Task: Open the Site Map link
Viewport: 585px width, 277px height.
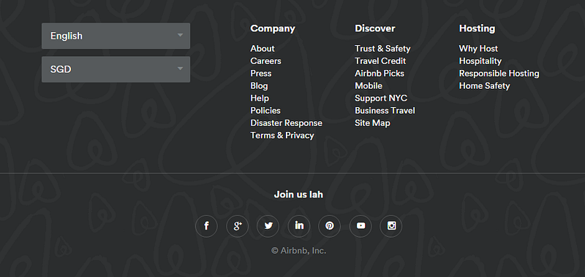Action: pos(372,123)
